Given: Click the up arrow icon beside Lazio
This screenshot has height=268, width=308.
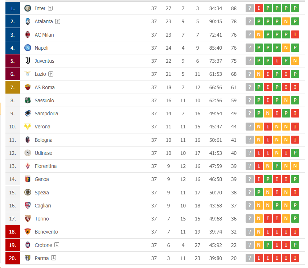Looking at the screenshot, I should point(51,74).
